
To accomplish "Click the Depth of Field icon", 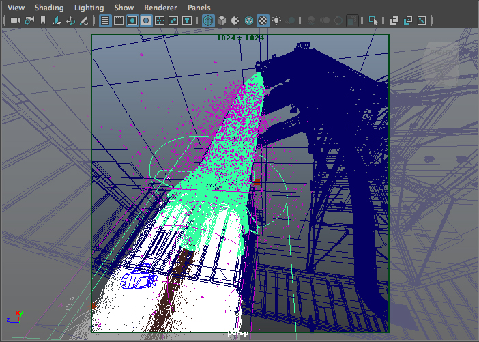I will pyautogui.click(x=352, y=20).
